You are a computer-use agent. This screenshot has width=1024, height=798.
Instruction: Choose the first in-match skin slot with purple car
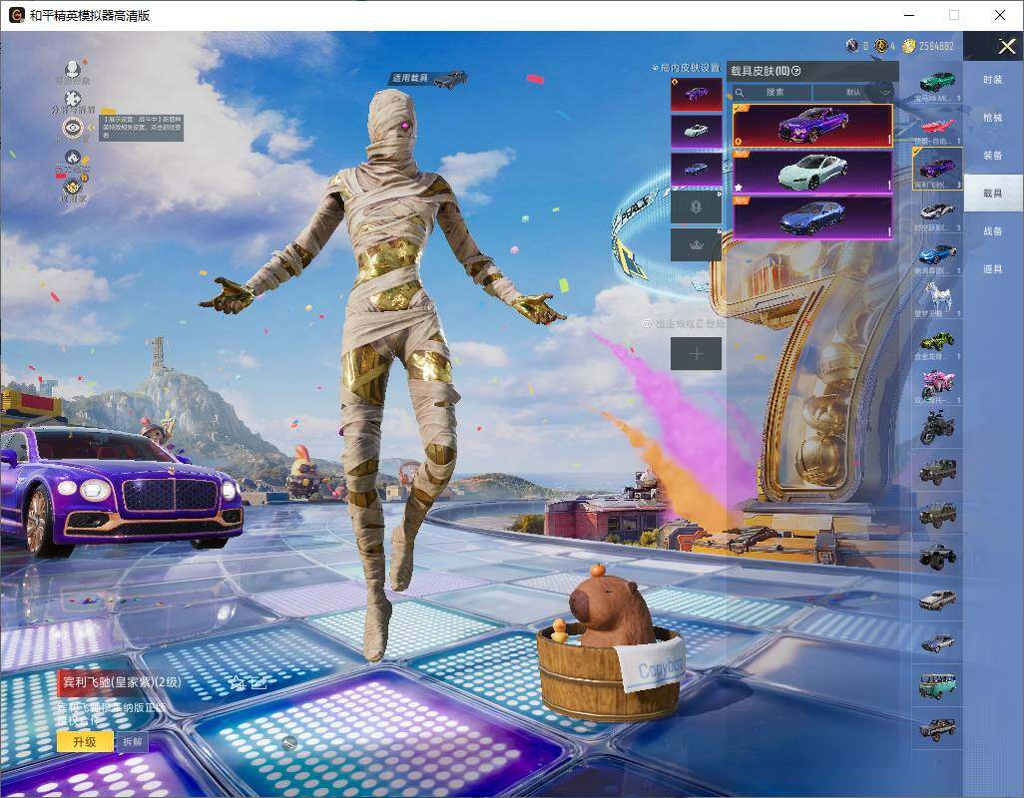coord(697,95)
